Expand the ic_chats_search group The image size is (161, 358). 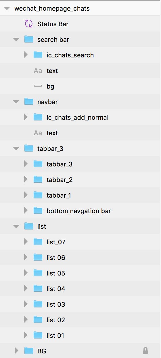pyautogui.click(x=26, y=55)
